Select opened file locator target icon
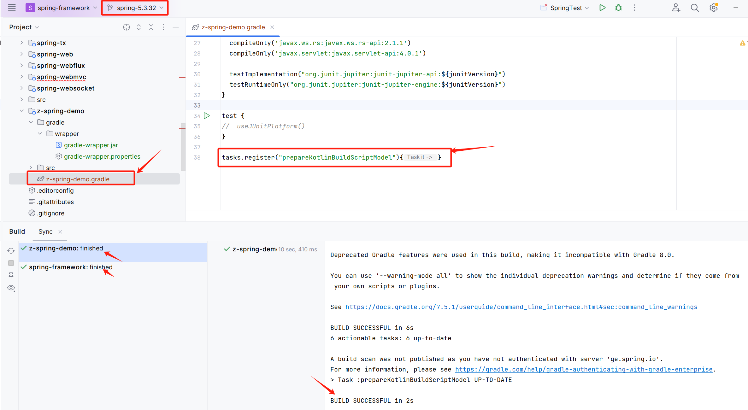The height and width of the screenshot is (410, 748). pos(127,27)
